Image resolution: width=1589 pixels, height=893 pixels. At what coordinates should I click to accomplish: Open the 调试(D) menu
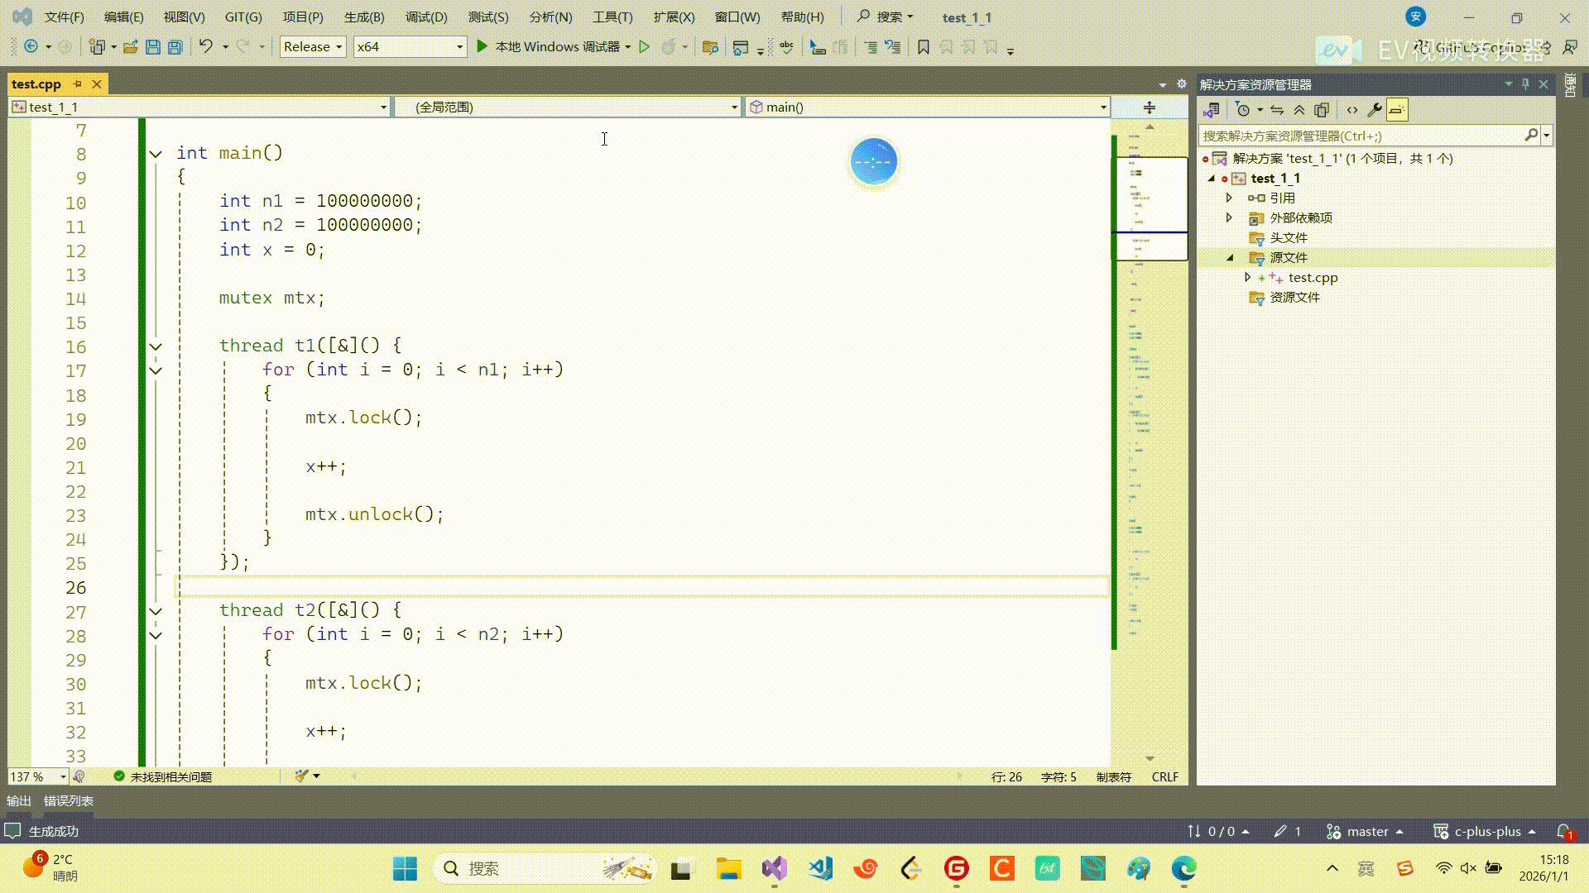[x=425, y=17]
